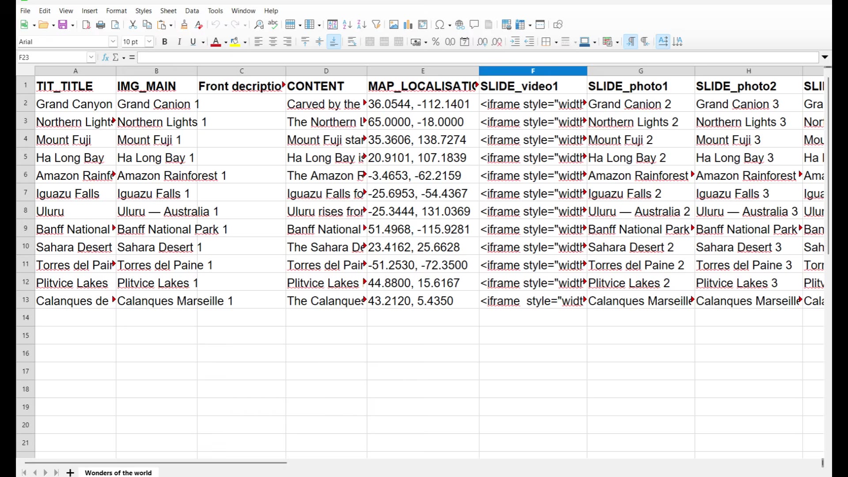
Task: Expand the Name Box dropdown next to F23
Action: (x=91, y=57)
